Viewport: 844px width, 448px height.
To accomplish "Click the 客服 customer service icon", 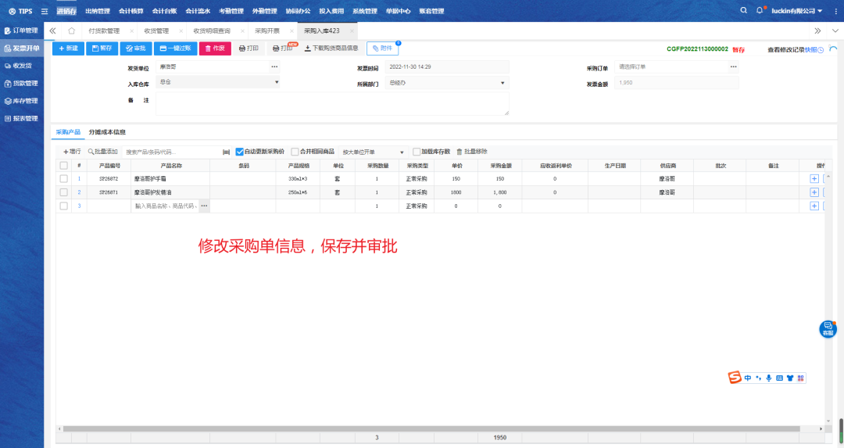I will coord(827,329).
